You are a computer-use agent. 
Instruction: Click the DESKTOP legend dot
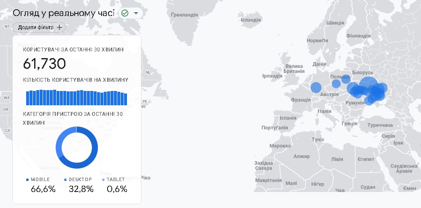(65, 180)
